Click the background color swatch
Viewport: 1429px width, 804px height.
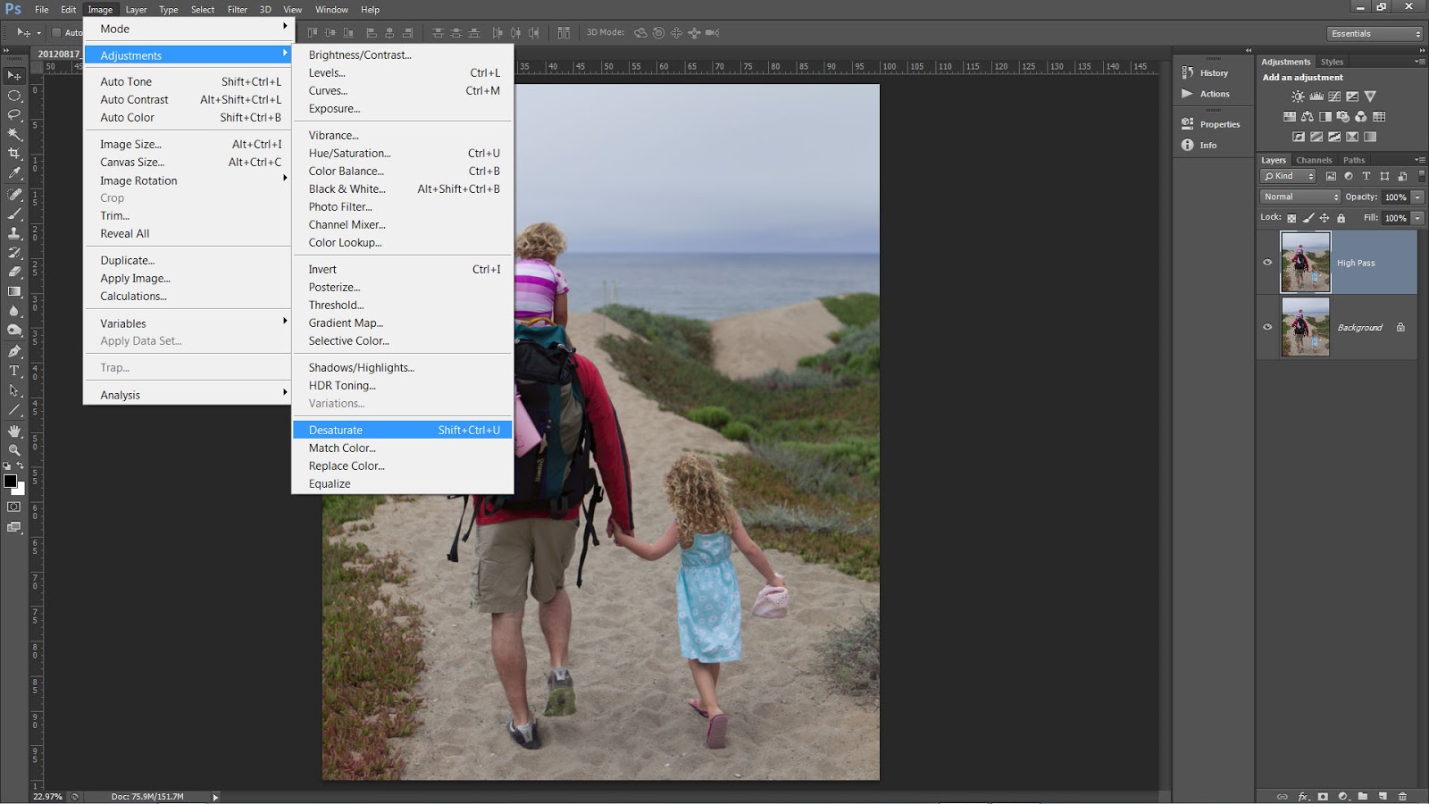(x=20, y=490)
